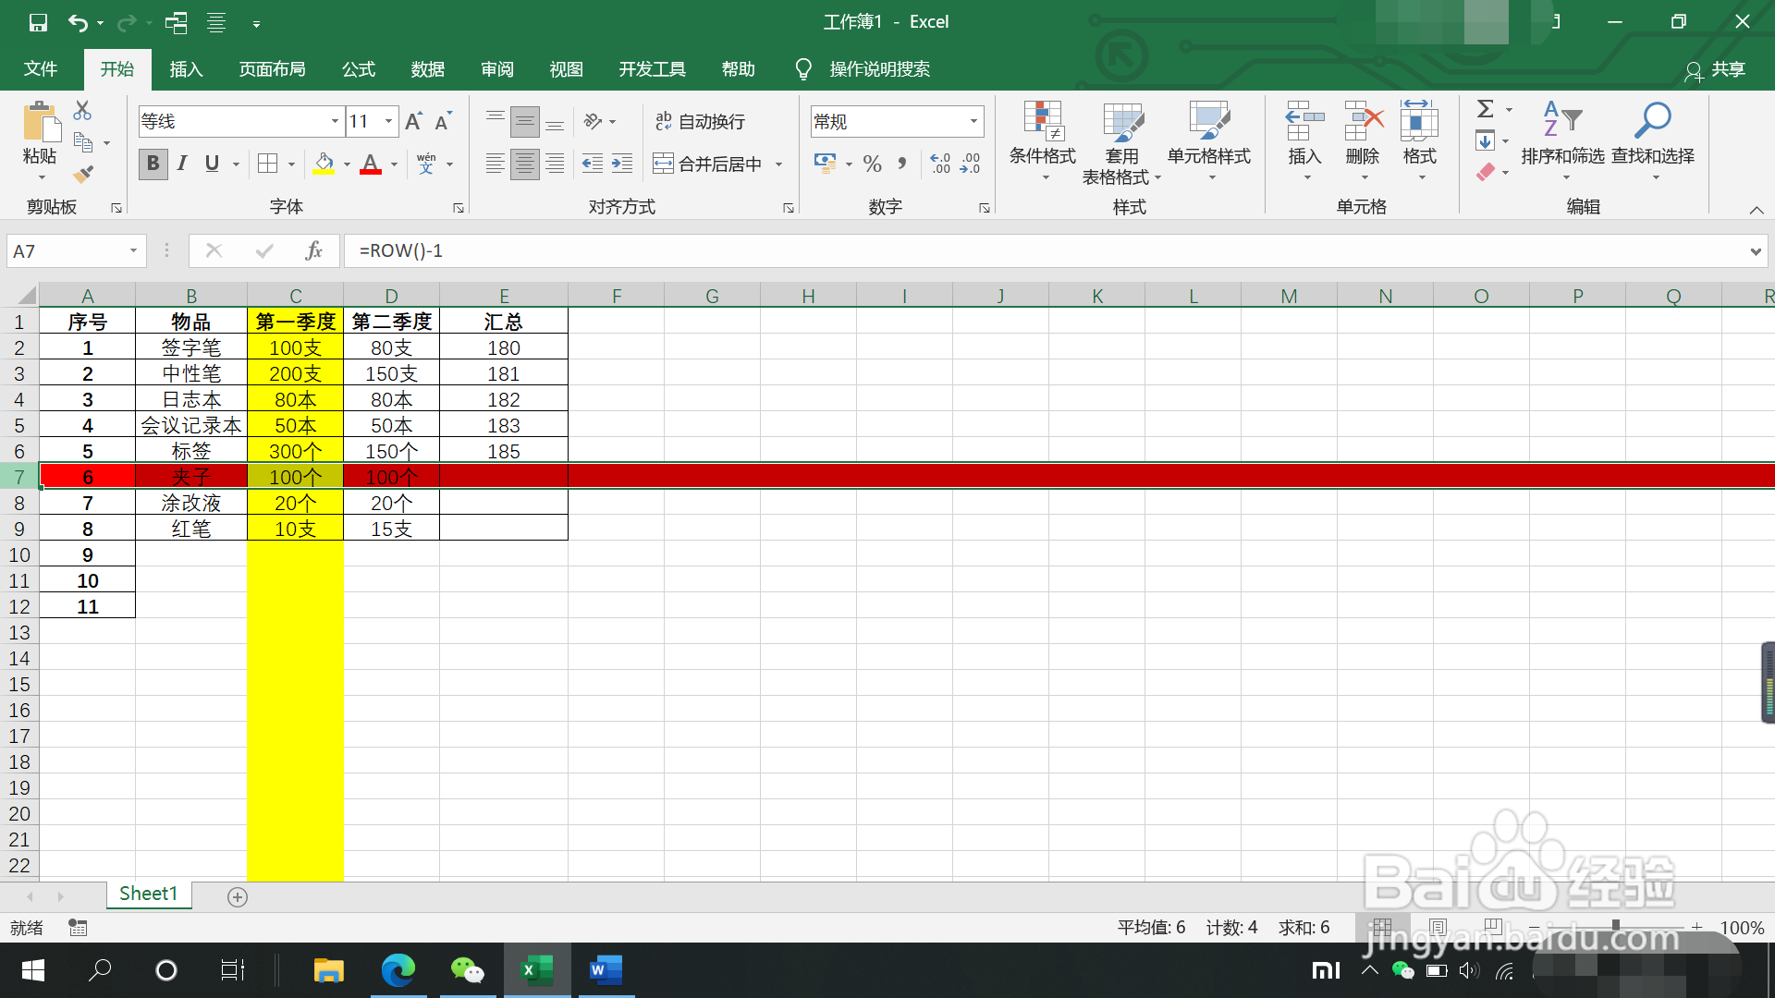Toggle Wrap Text (自动换行)
Screen dimensions: 1775x998
click(x=700, y=121)
